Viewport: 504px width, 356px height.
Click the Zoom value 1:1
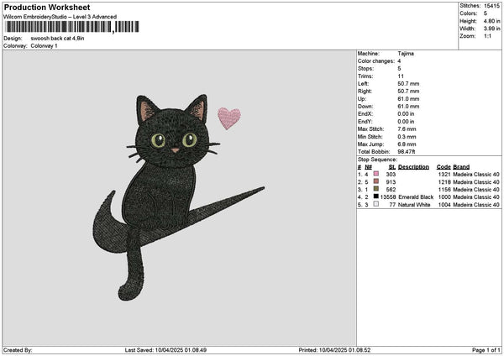click(487, 36)
